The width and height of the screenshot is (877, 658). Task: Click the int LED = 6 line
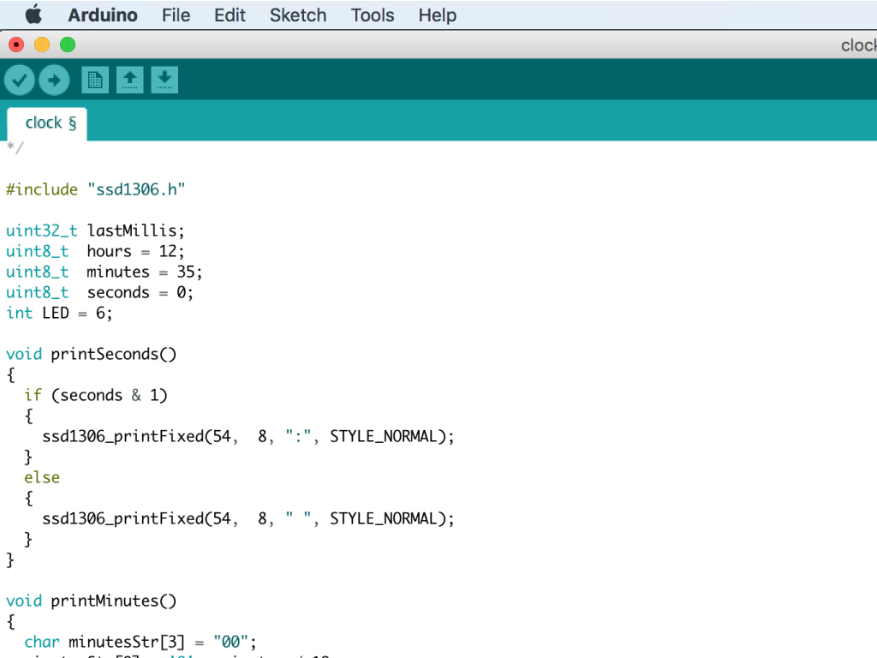(x=59, y=314)
